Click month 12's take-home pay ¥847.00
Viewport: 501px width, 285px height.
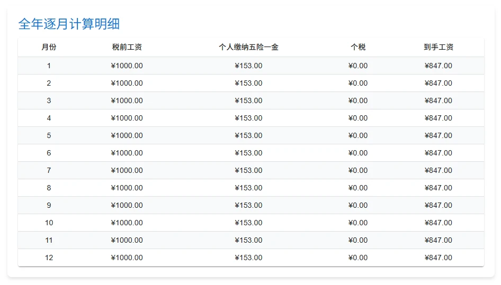coord(439,258)
